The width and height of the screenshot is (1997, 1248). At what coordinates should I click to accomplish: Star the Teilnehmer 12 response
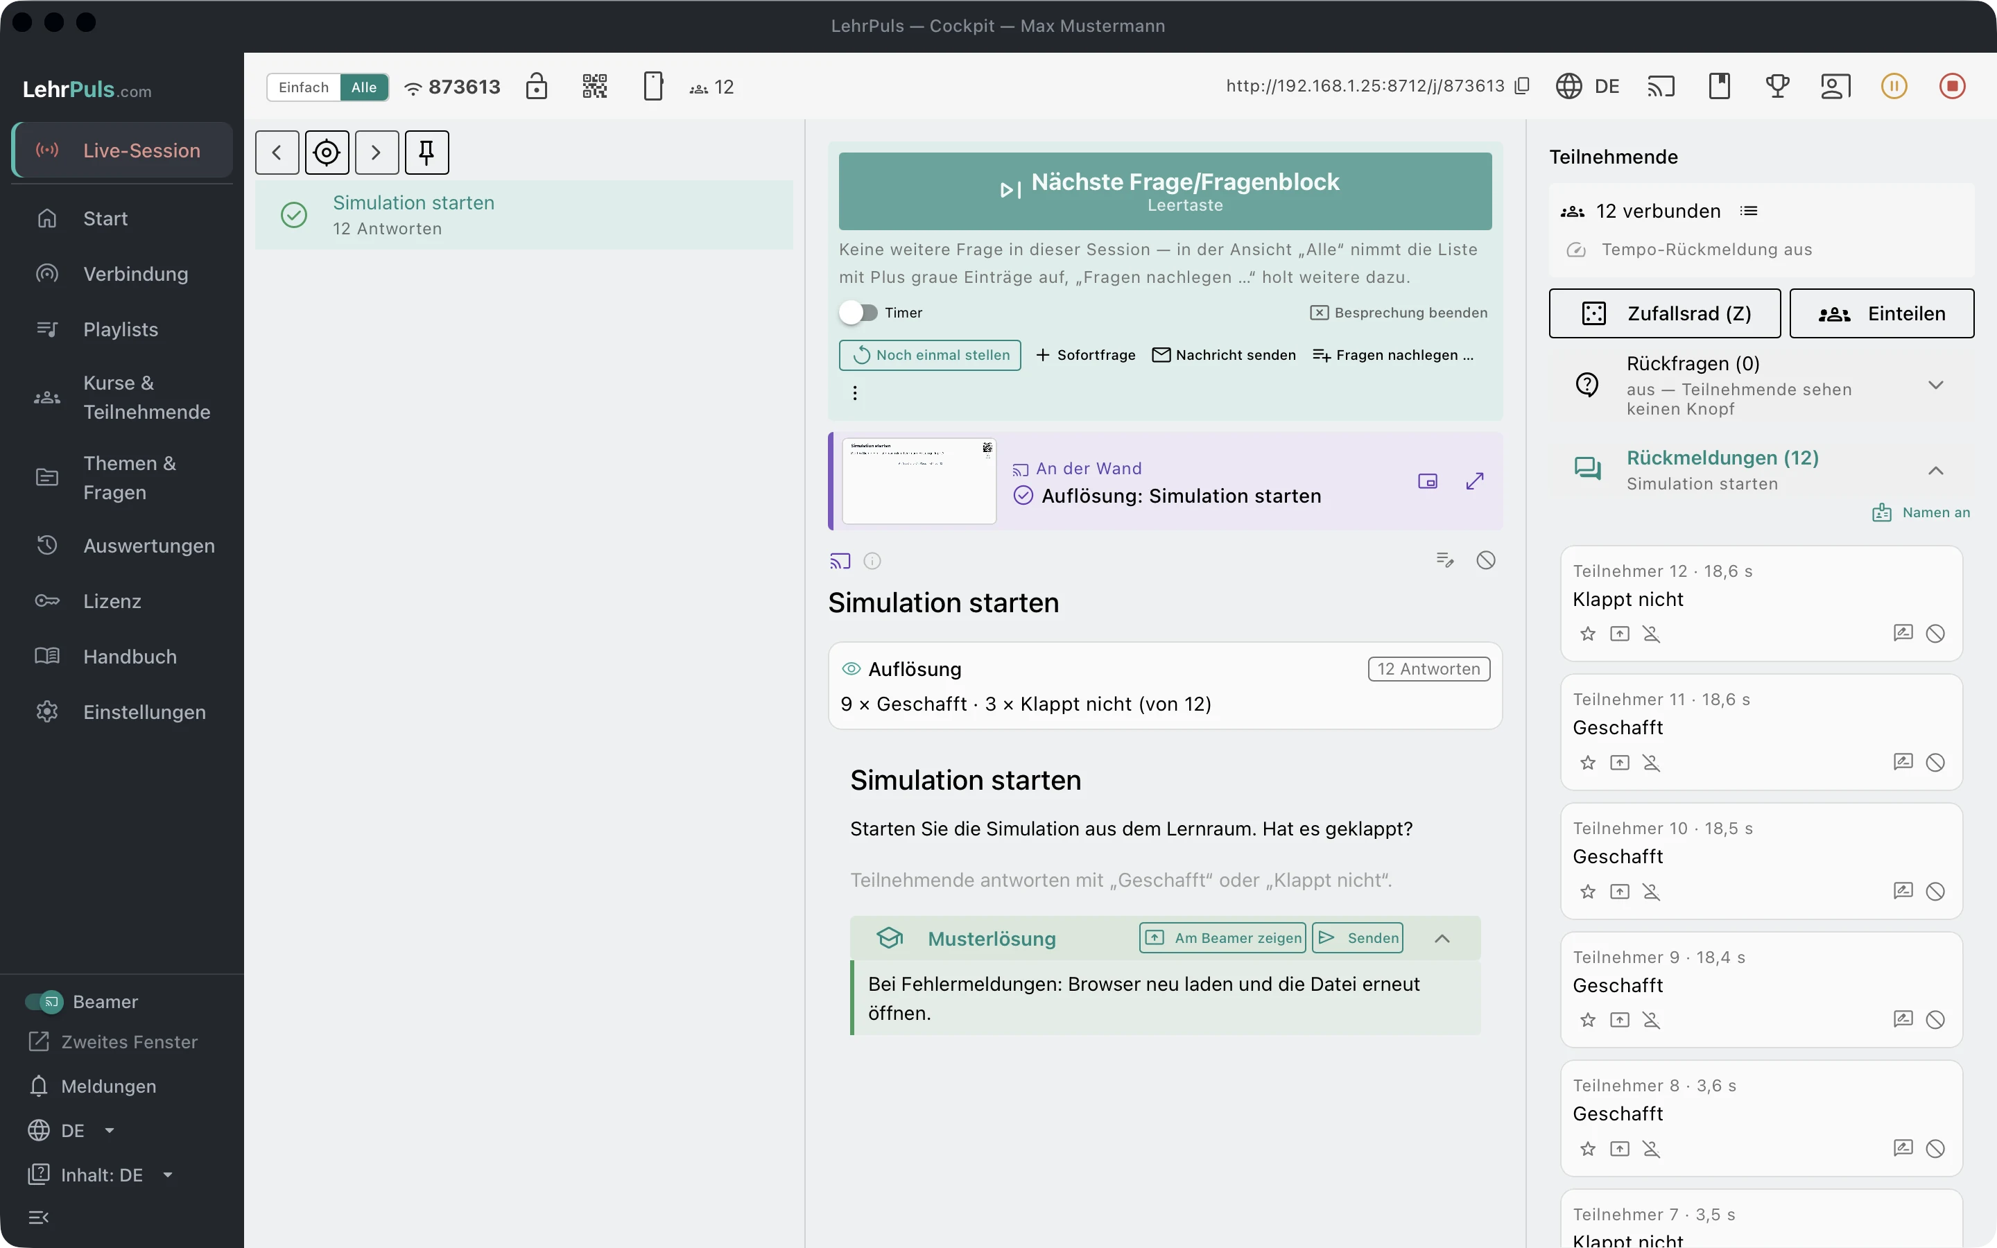(1588, 634)
